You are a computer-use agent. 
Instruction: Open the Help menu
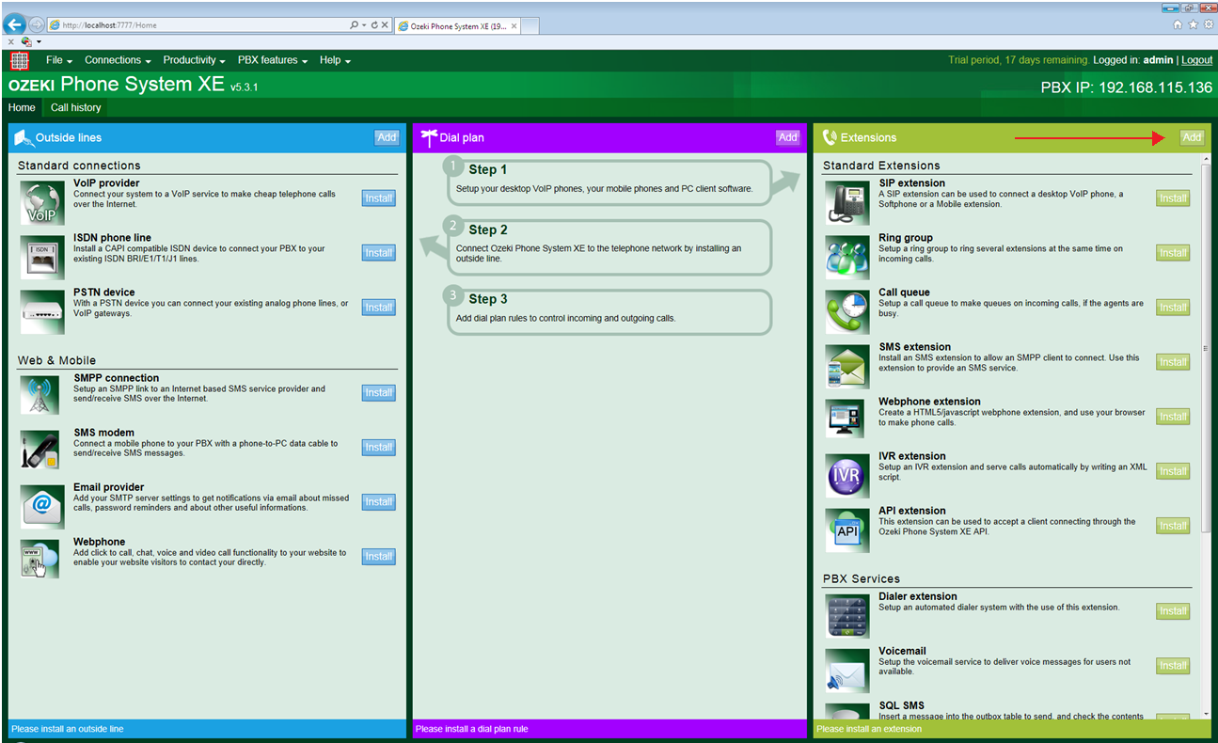(x=335, y=60)
